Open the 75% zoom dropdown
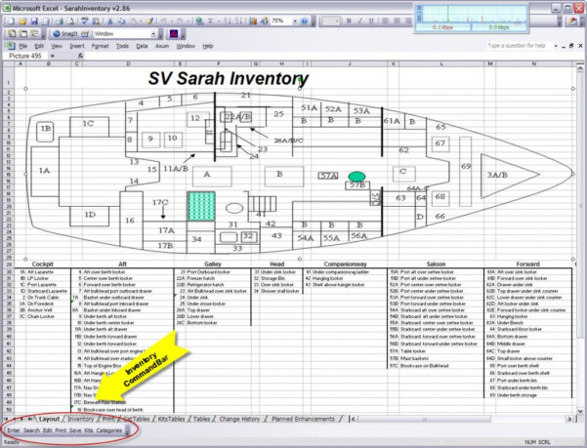 point(295,20)
